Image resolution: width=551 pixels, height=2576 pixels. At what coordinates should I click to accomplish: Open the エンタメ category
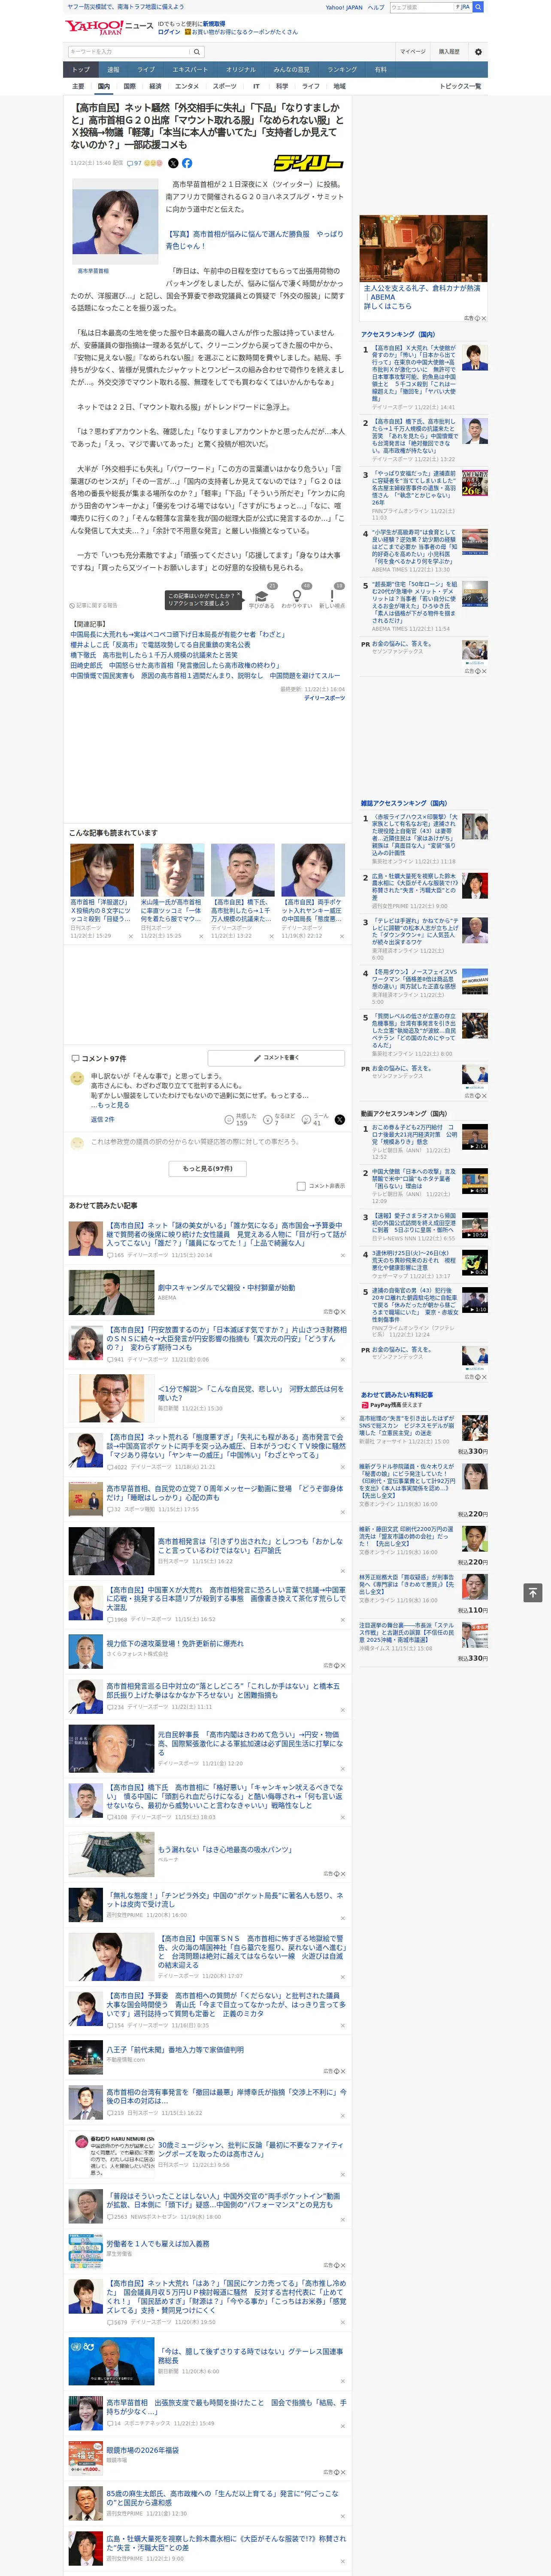[x=187, y=87]
